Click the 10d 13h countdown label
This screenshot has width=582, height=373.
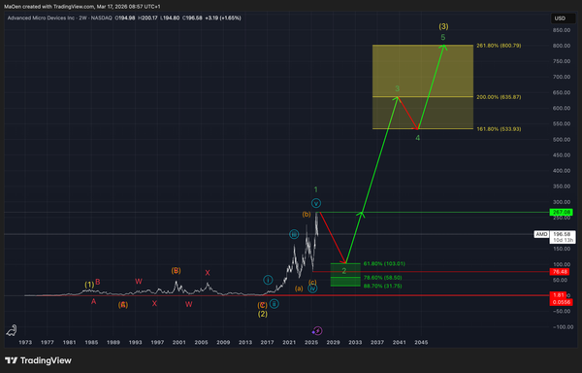563,240
